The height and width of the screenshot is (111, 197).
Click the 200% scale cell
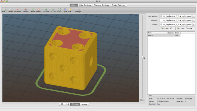tap(177, 35)
